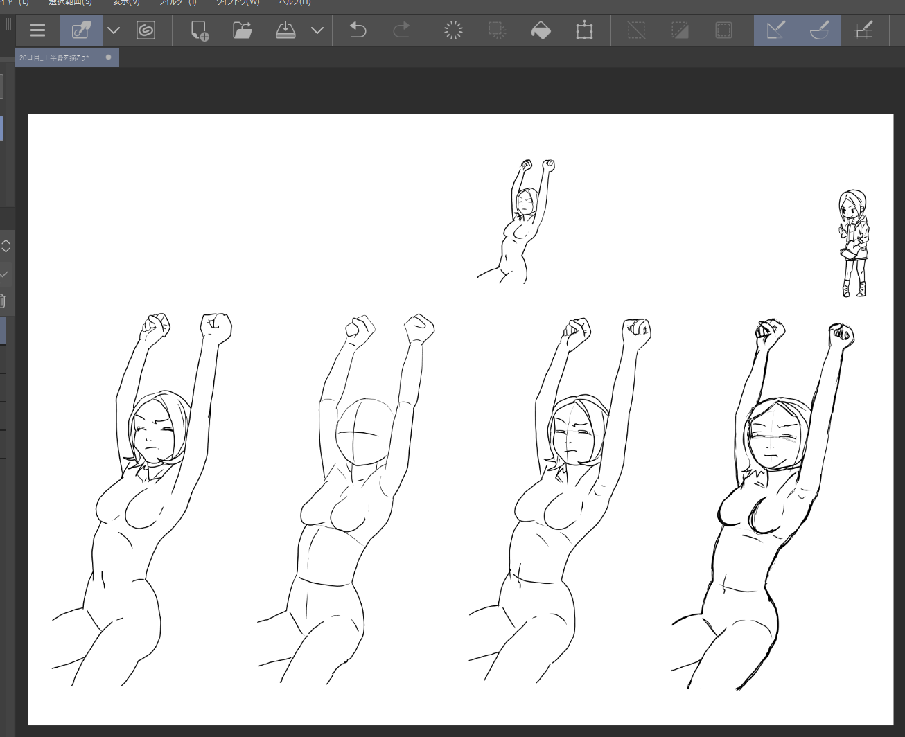
Task: Open the hamburger menu in the command bar
Action: click(37, 30)
